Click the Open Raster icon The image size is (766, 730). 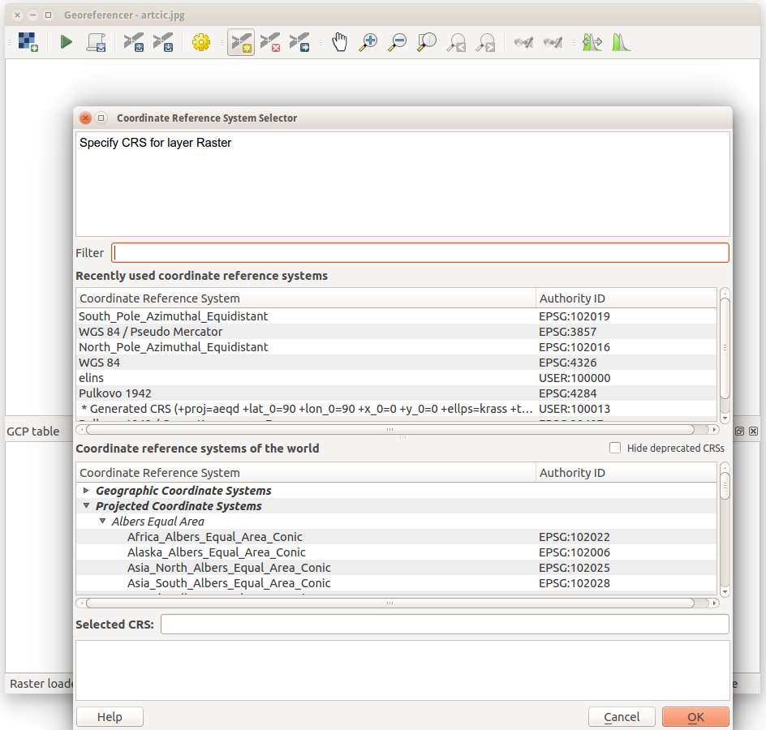(x=28, y=42)
